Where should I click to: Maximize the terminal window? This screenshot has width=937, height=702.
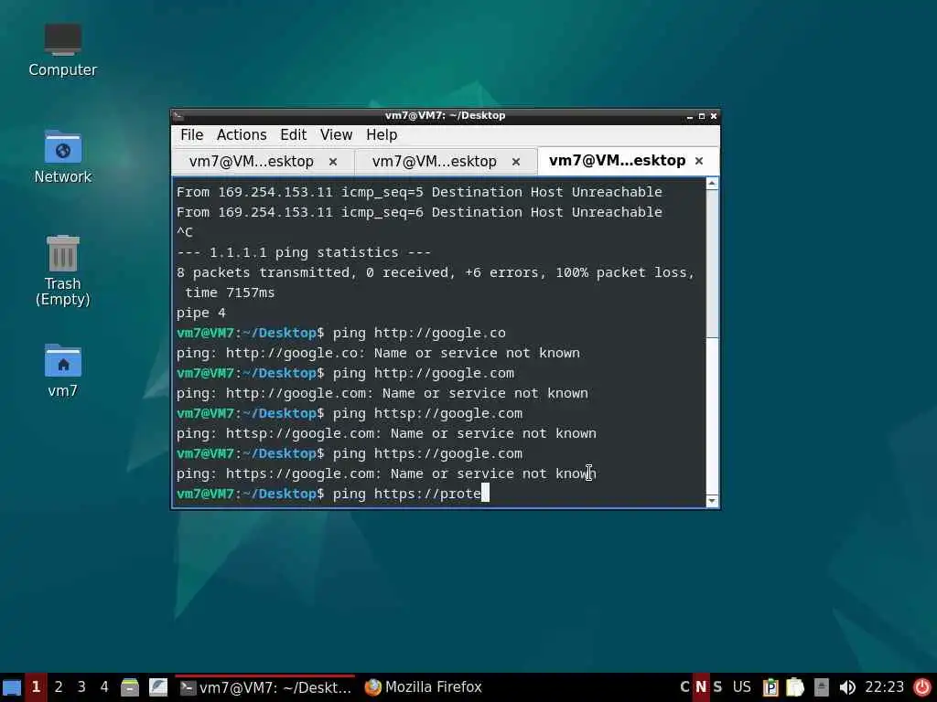[702, 116]
